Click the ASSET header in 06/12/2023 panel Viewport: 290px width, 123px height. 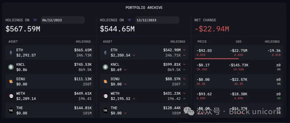13,42
